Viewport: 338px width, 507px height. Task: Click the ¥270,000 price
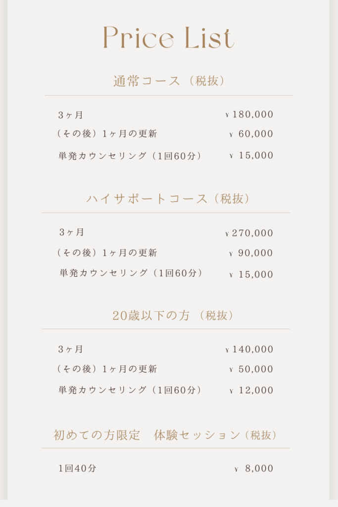(249, 233)
